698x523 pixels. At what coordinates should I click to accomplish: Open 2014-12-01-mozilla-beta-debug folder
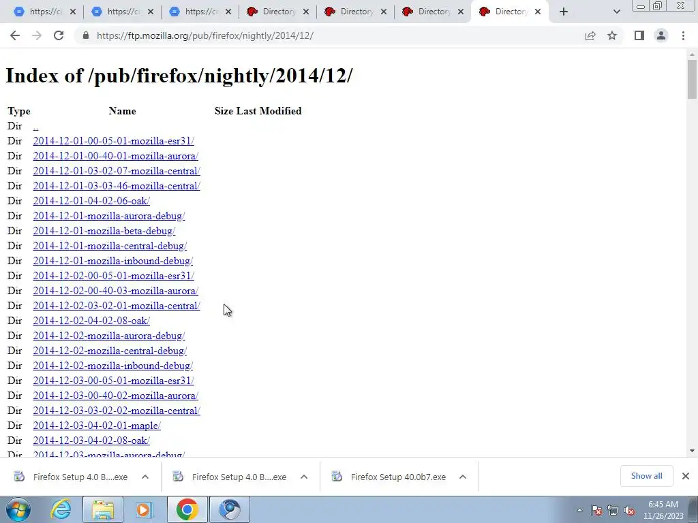104,231
